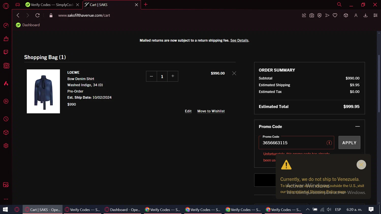Click the page vertical scrollbar
The width and height of the screenshot is (381, 214).
[379, 84]
